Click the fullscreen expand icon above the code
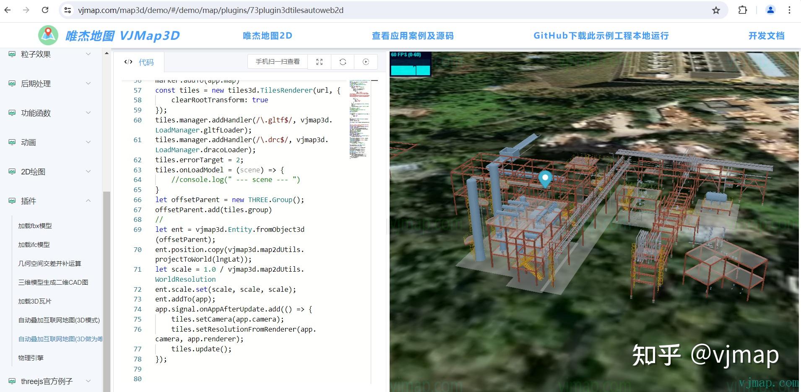Image resolution: width=801 pixels, height=392 pixels. (319, 62)
